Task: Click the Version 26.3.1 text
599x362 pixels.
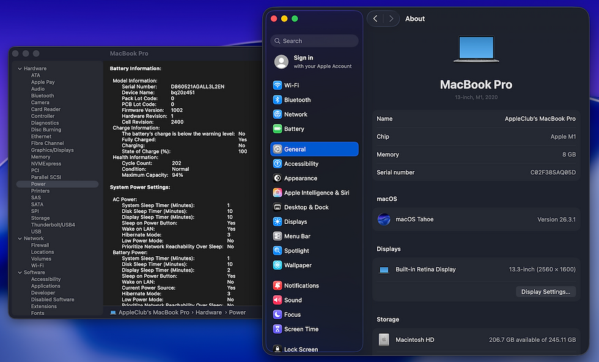Action: tap(556, 220)
